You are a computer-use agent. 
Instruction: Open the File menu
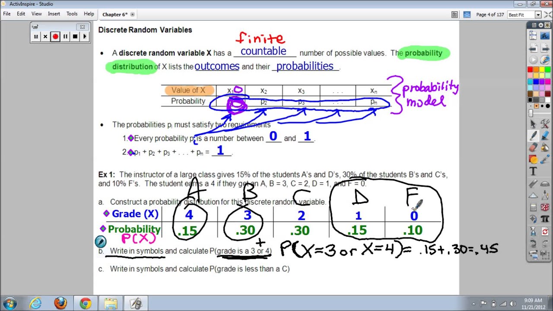click(7, 14)
